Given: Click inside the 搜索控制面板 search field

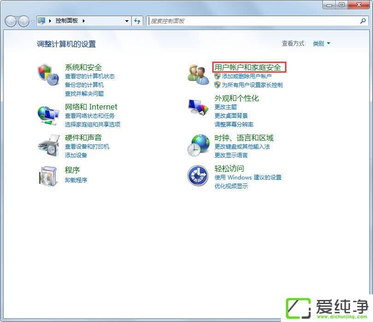Looking at the screenshot, I should coord(230,21).
